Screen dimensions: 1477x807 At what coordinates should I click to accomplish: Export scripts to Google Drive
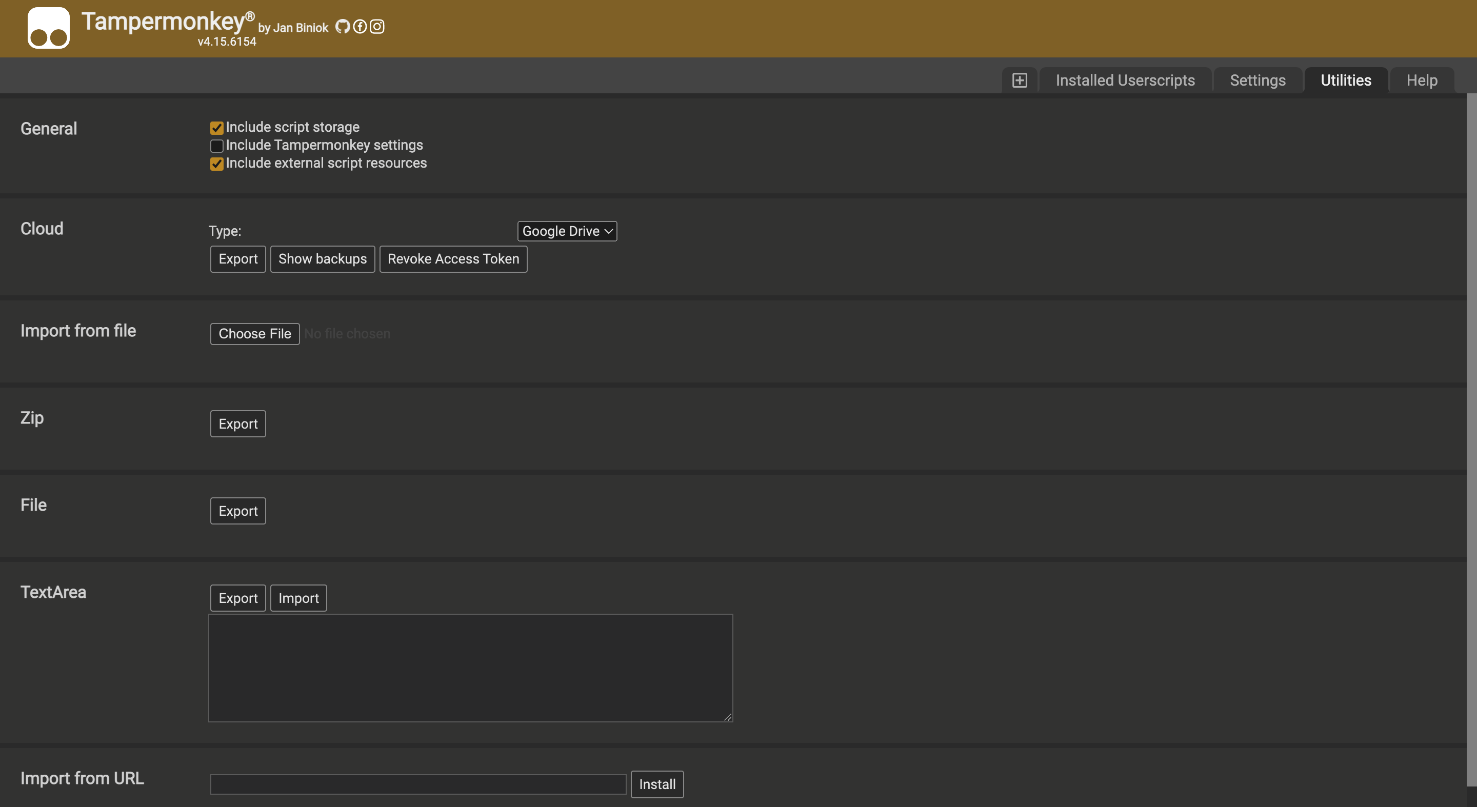237,258
